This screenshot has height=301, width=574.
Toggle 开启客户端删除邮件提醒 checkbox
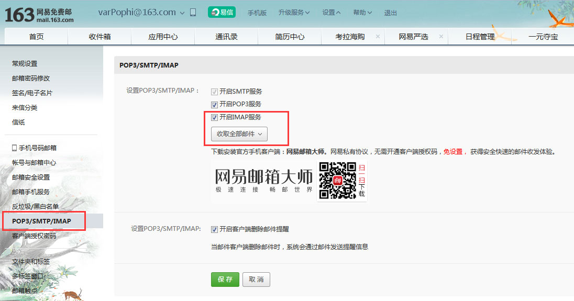[215, 230]
